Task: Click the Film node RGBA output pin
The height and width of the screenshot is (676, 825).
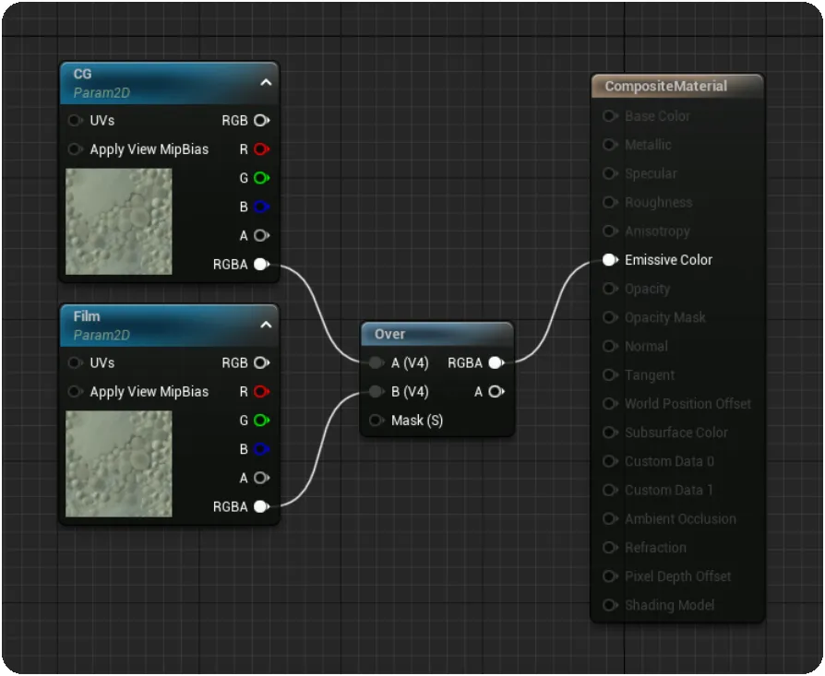Action: [261, 506]
